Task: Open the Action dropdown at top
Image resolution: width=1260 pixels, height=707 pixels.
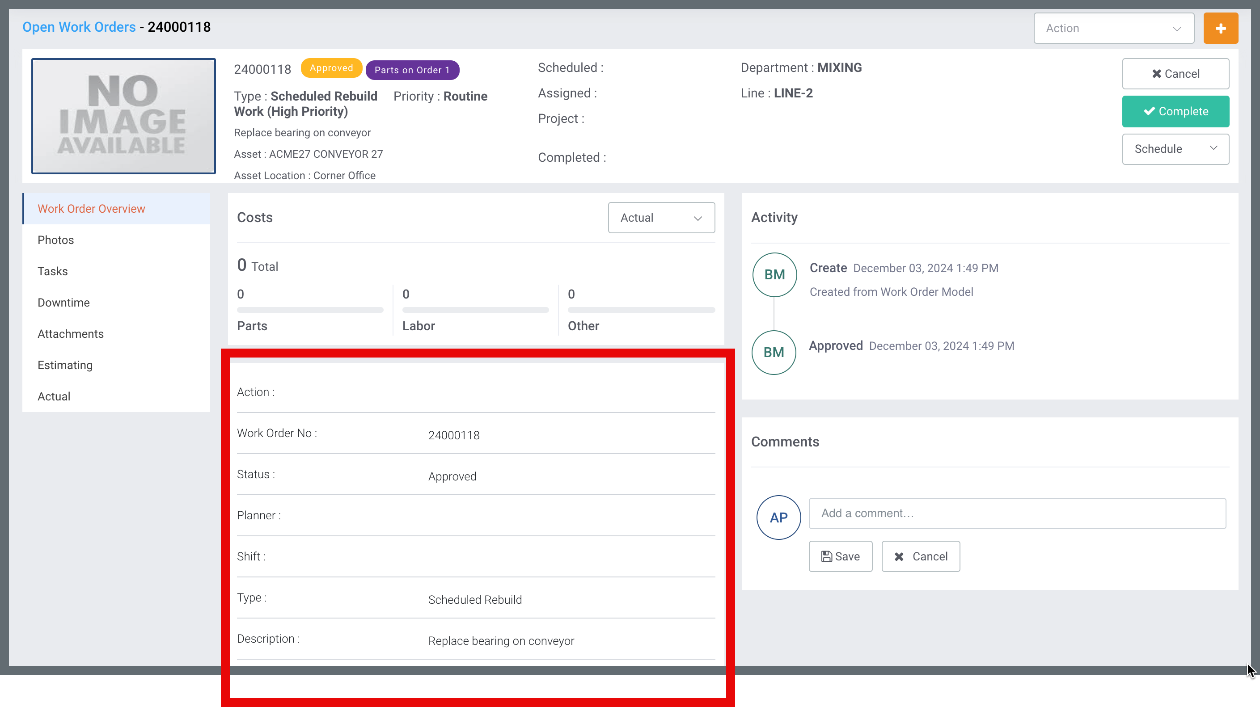Action: [x=1113, y=28]
